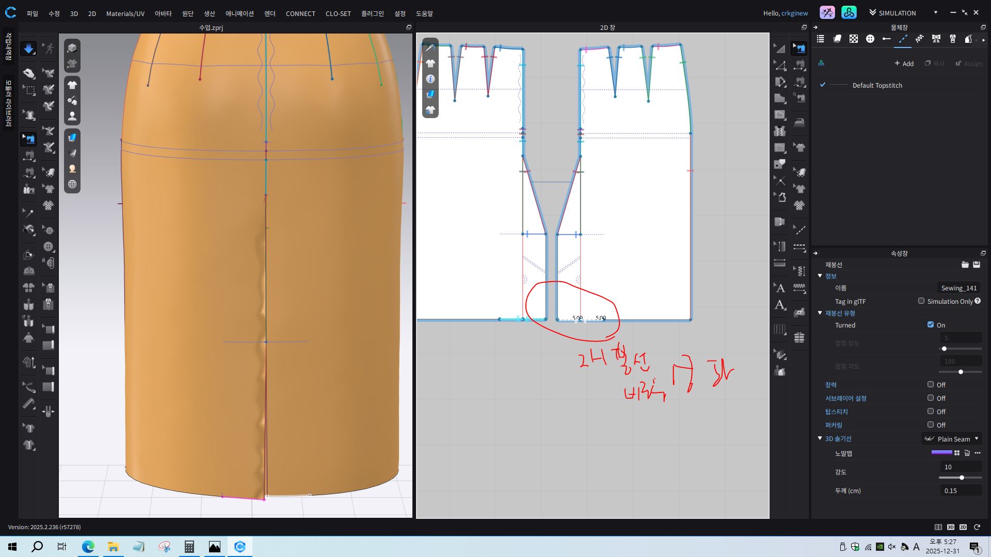Open the Button tab in object browser
Screen dimensions: 991x557
click(x=870, y=39)
